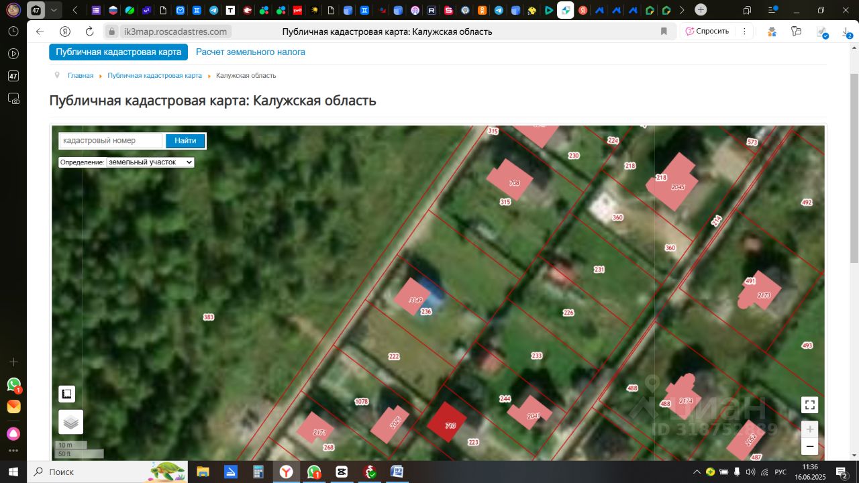Select the dark red building 710
The height and width of the screenshot is (483, 859).
tap(448, 423)
